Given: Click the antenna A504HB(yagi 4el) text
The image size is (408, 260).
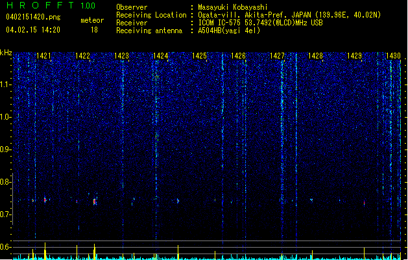Looking at the screenshot, I should [x=229, y=31].
